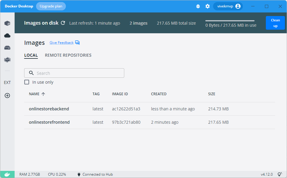Open the Volumes view in the sidebar
Screen dimensions: 287x178
pyautogui.click(x=7, y=47)
